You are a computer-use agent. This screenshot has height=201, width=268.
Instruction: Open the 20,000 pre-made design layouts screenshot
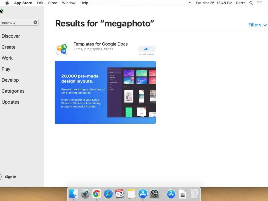click(105, 92)
